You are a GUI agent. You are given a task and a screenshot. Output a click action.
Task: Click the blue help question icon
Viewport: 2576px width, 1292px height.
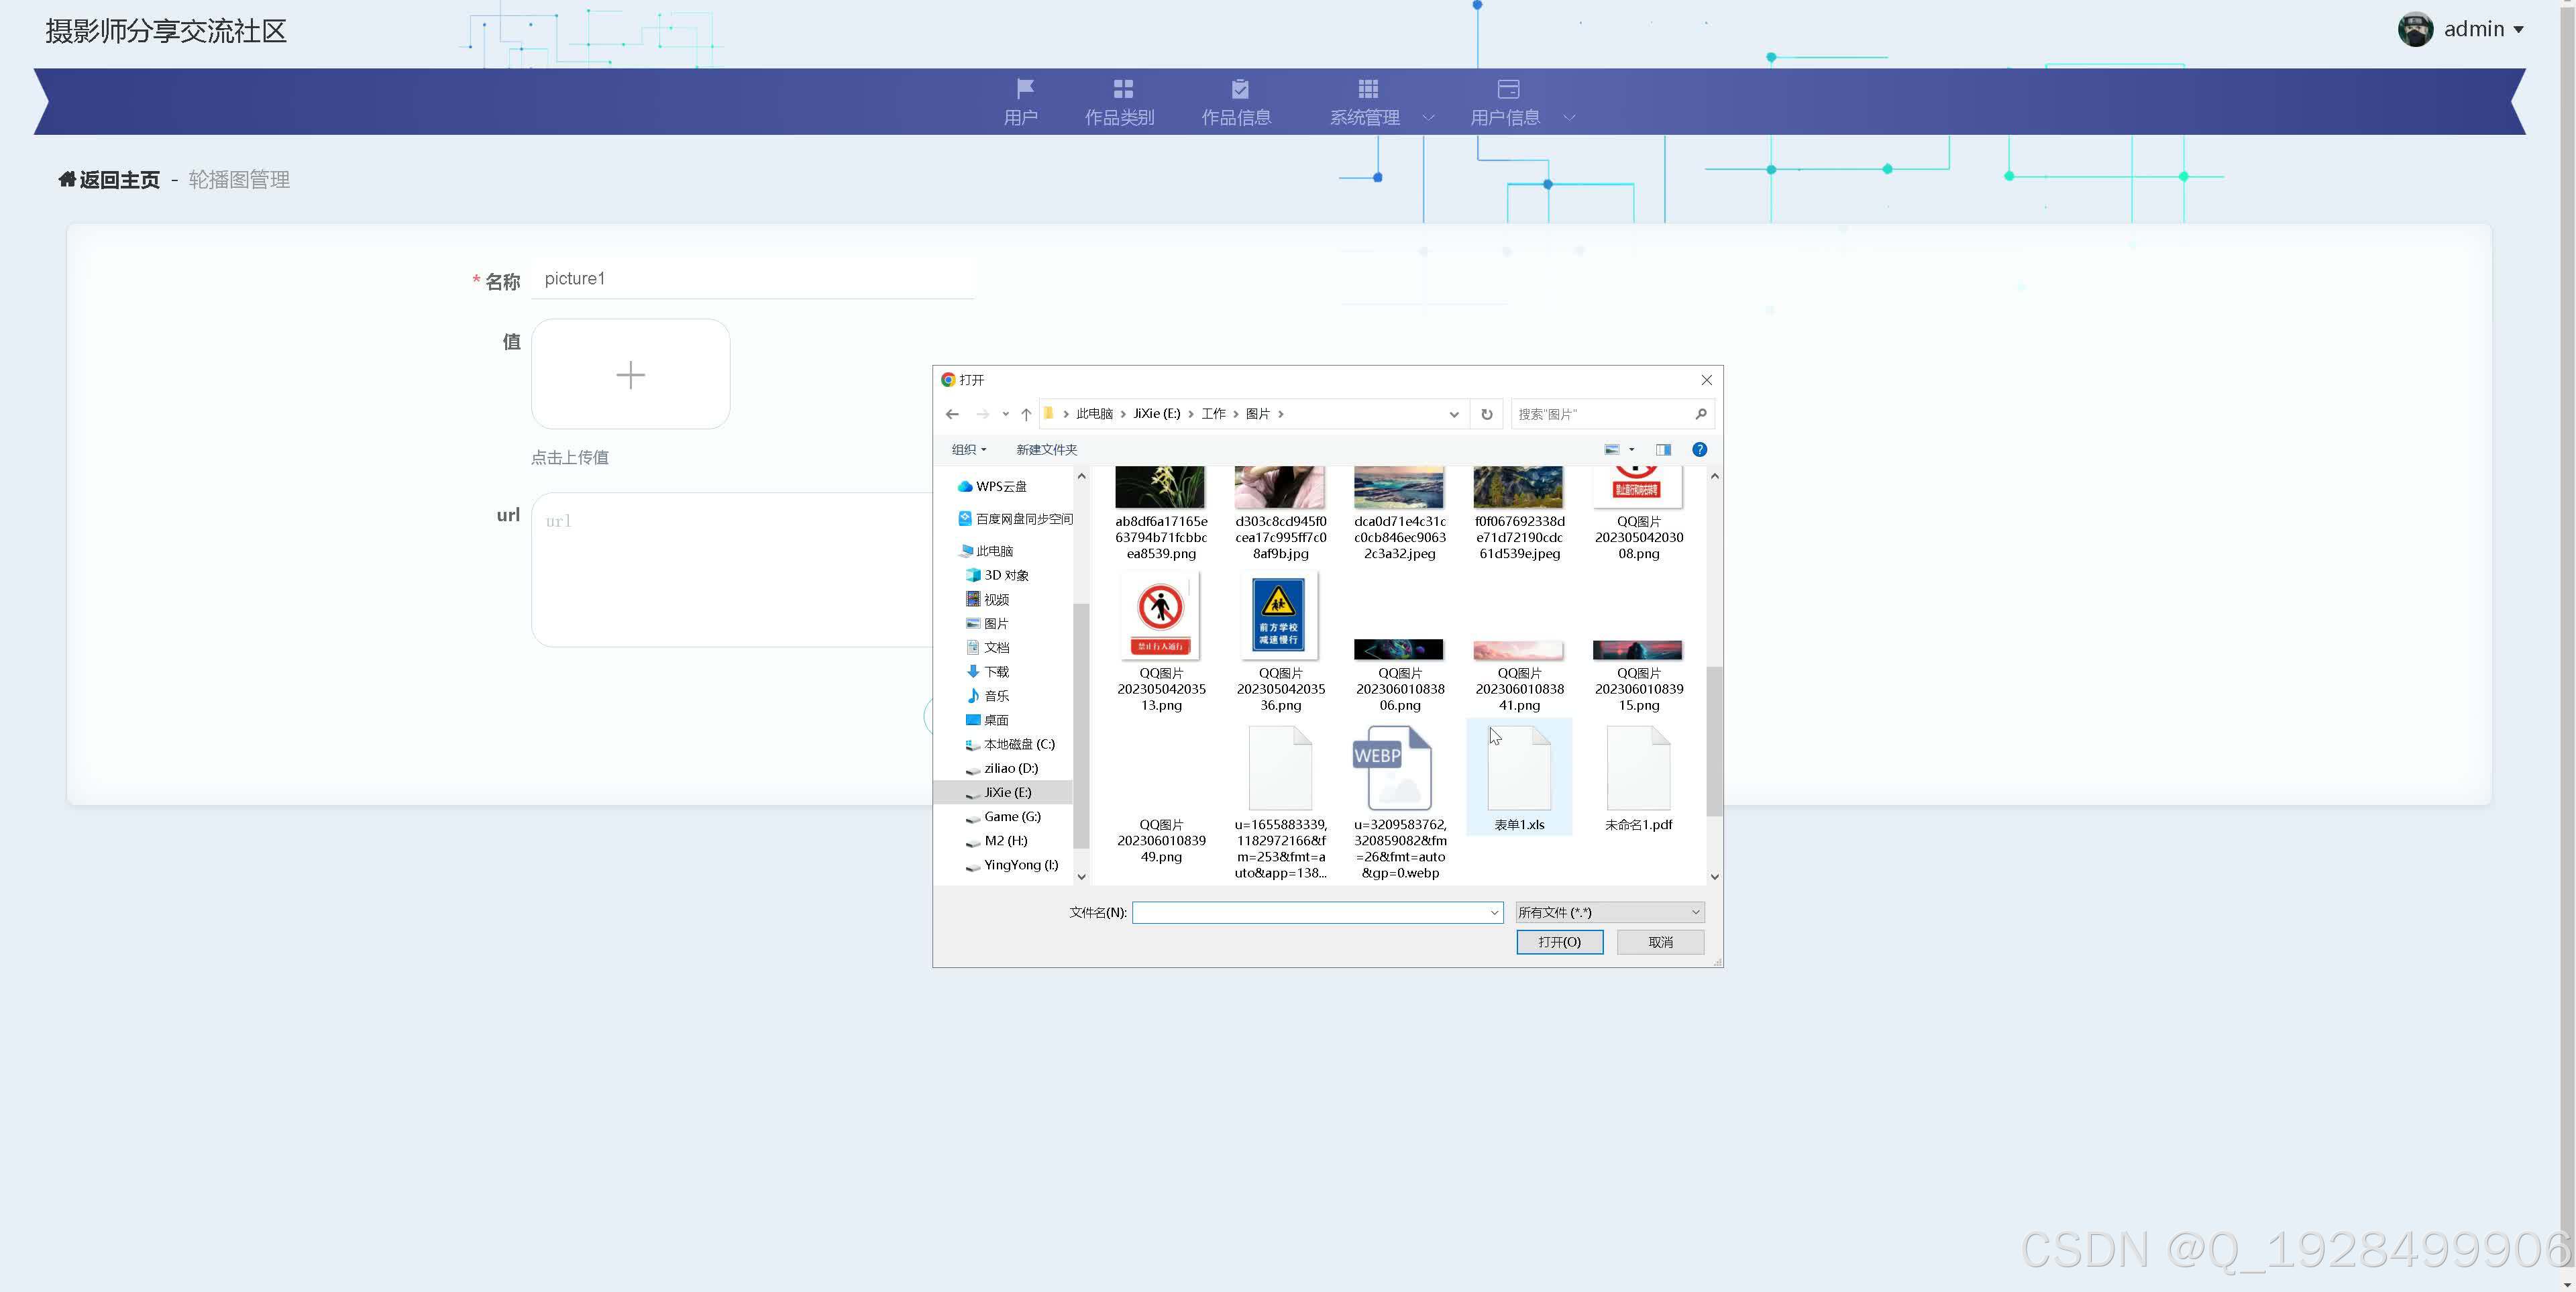[1699, 450]
